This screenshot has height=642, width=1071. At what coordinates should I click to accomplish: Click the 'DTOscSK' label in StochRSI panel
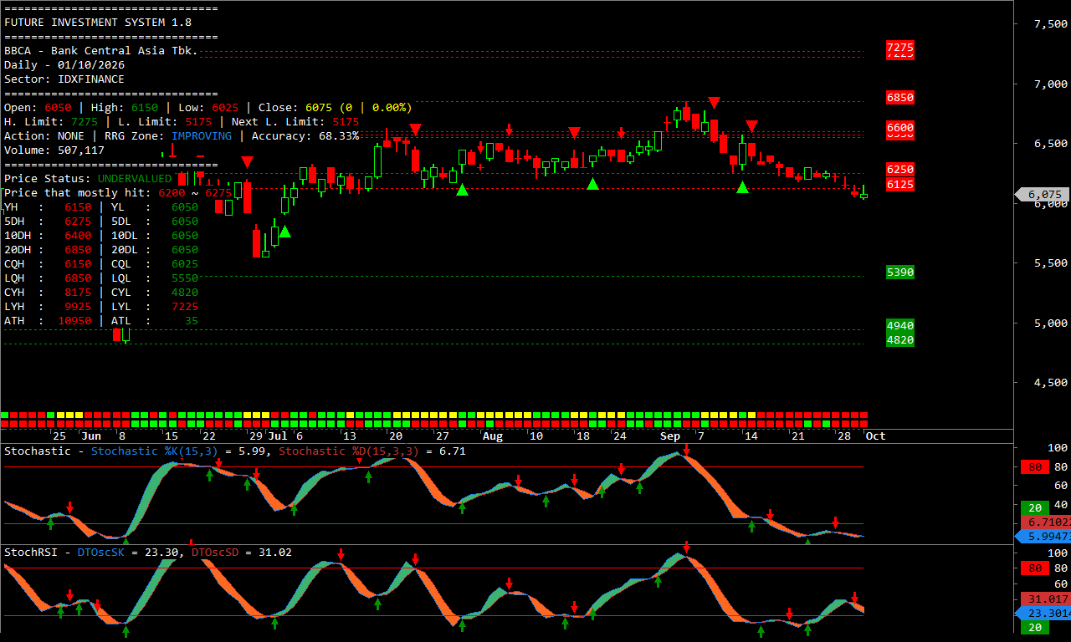(101, 553)
